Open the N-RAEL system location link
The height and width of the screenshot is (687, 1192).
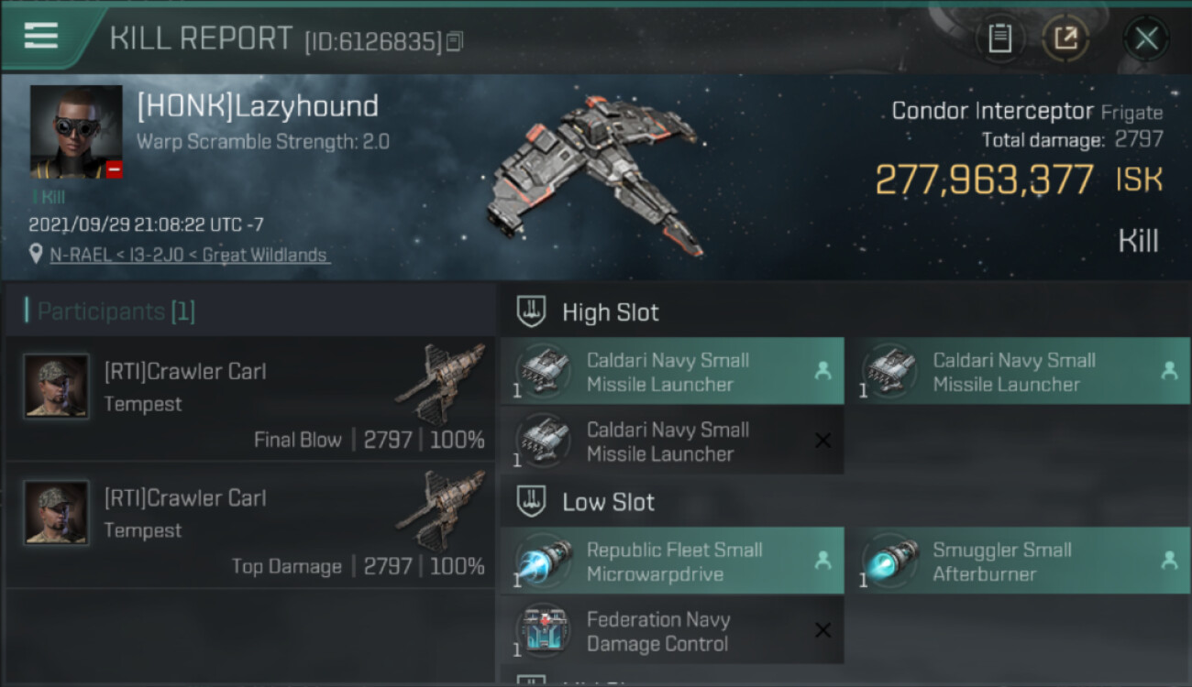pyautogui.click(x=189, y=255)
